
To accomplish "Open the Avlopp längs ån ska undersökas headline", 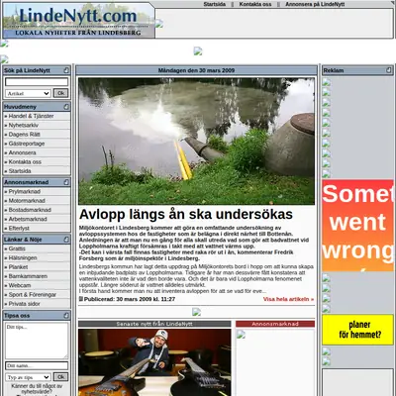I will pyautogui.click(x=186, y=214).
